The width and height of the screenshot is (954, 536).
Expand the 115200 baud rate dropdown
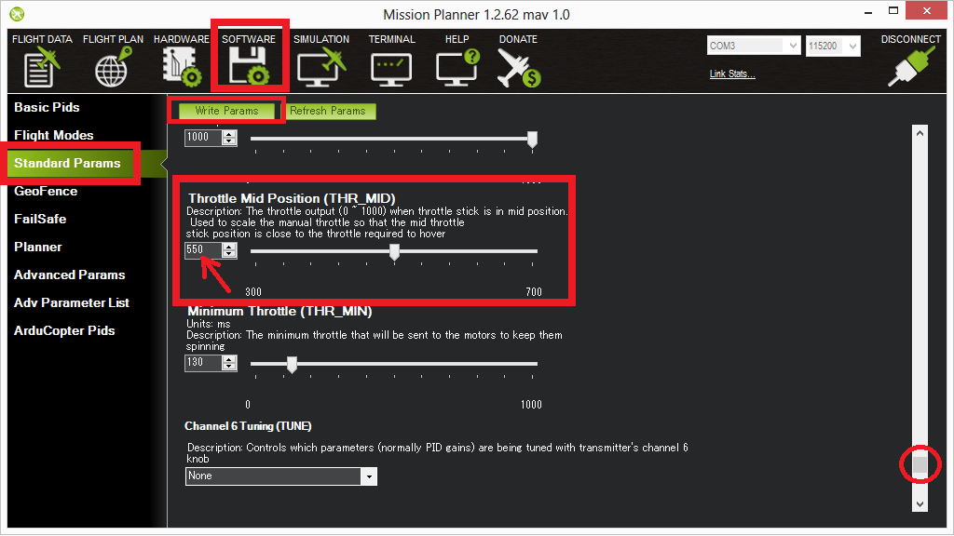852,46
